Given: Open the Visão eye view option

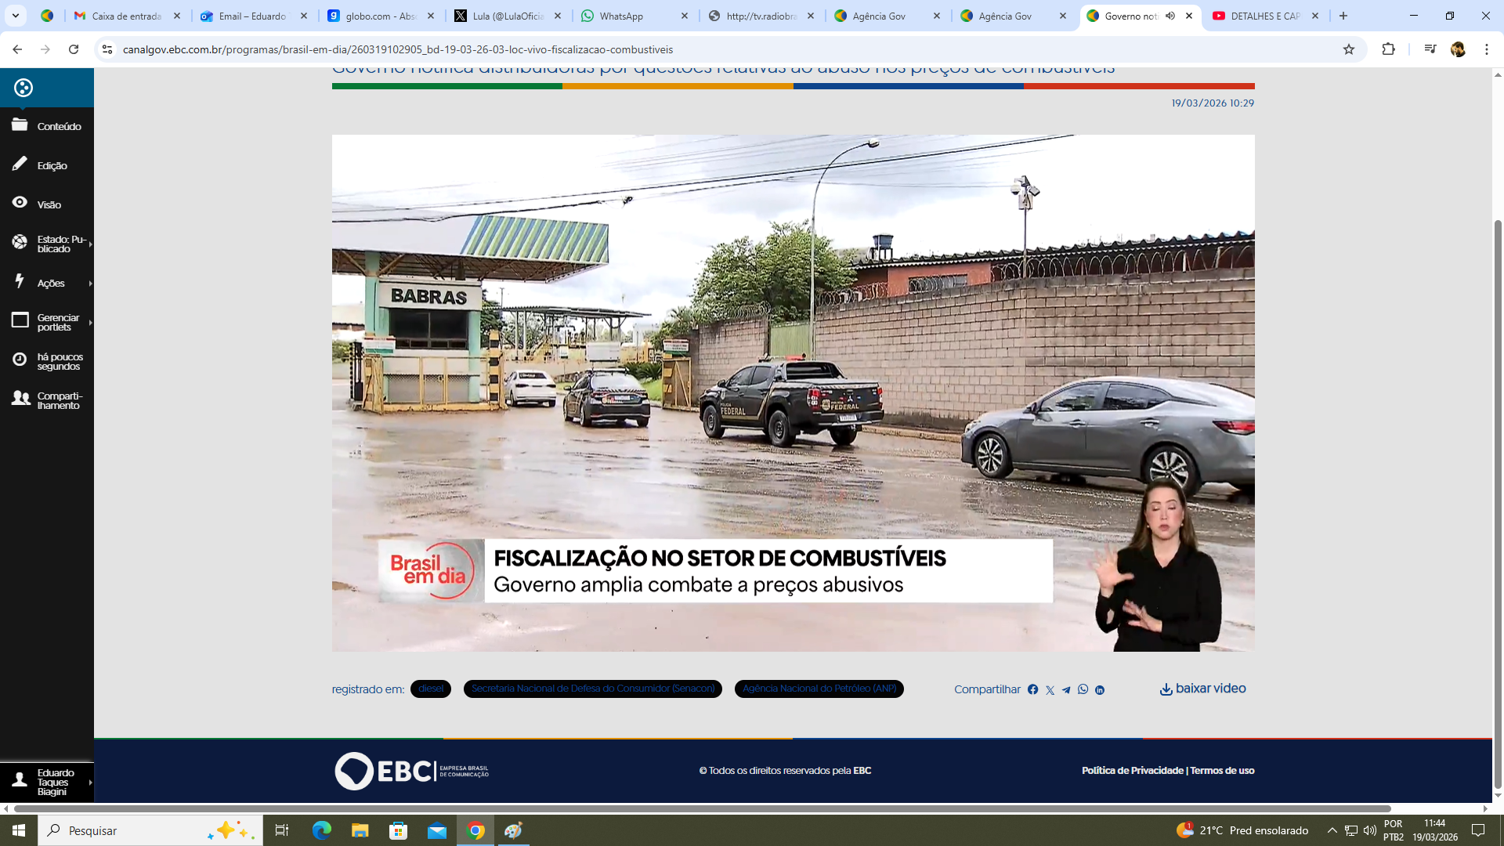Looking at the screenshot, I should click(47, 204).
